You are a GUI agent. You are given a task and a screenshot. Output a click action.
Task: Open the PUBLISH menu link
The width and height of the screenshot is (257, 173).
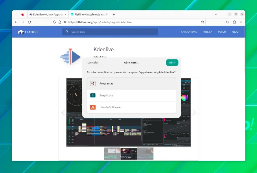click(x=207, y=32)
